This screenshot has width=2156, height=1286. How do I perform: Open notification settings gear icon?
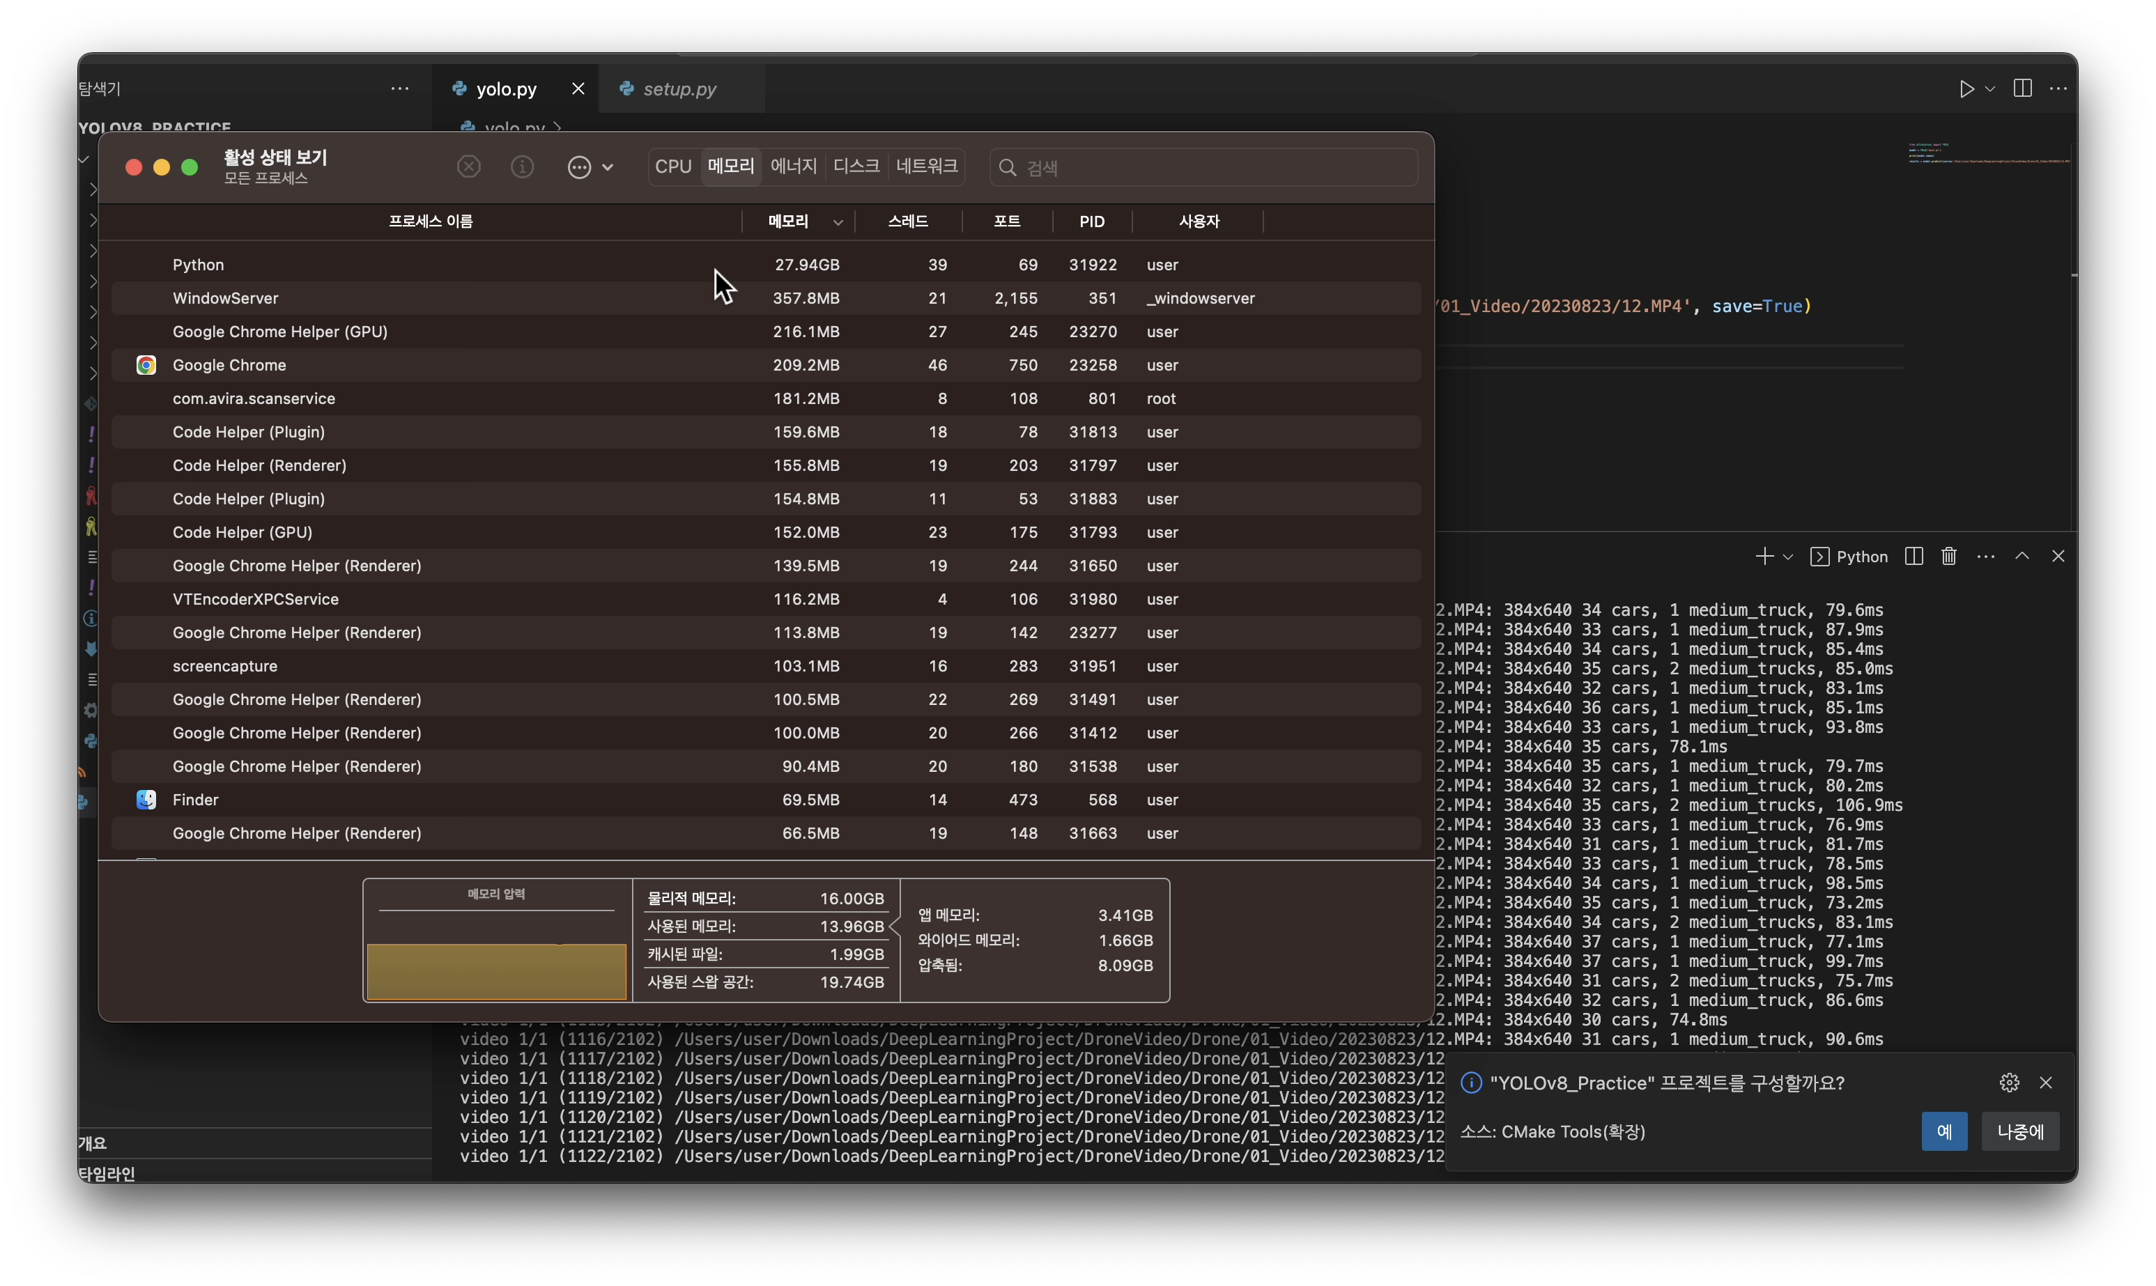[2009, 1083]
